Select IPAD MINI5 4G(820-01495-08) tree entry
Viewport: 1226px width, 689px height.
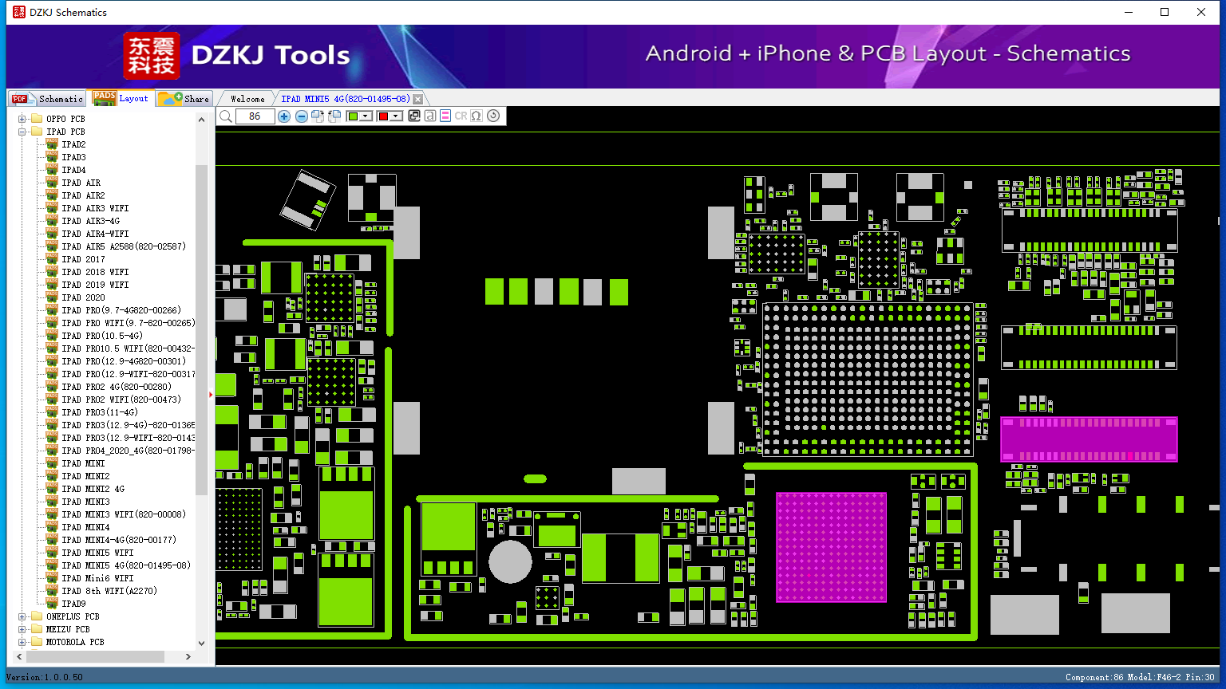[x=126, y=565]
